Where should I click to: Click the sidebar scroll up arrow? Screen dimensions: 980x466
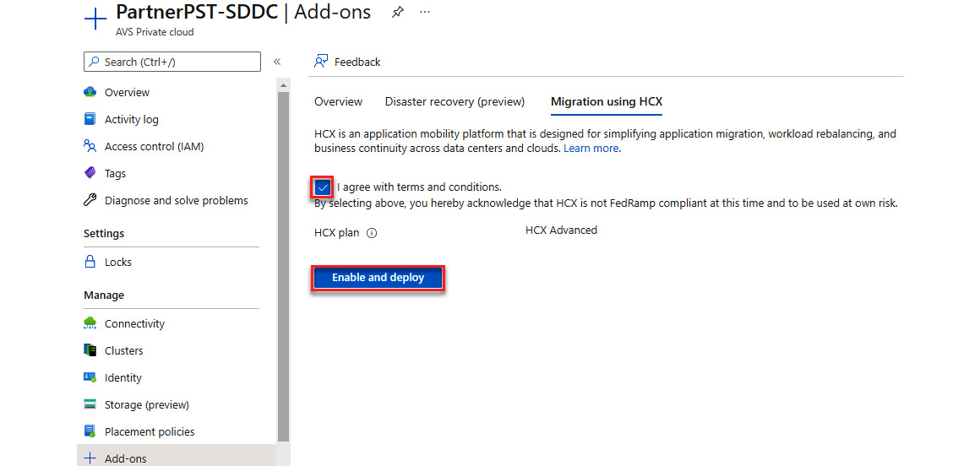[283, 85]
